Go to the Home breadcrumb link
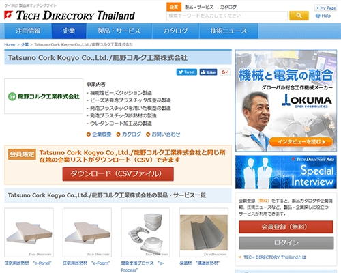341x273 pixels. click(x=10, y=44)
